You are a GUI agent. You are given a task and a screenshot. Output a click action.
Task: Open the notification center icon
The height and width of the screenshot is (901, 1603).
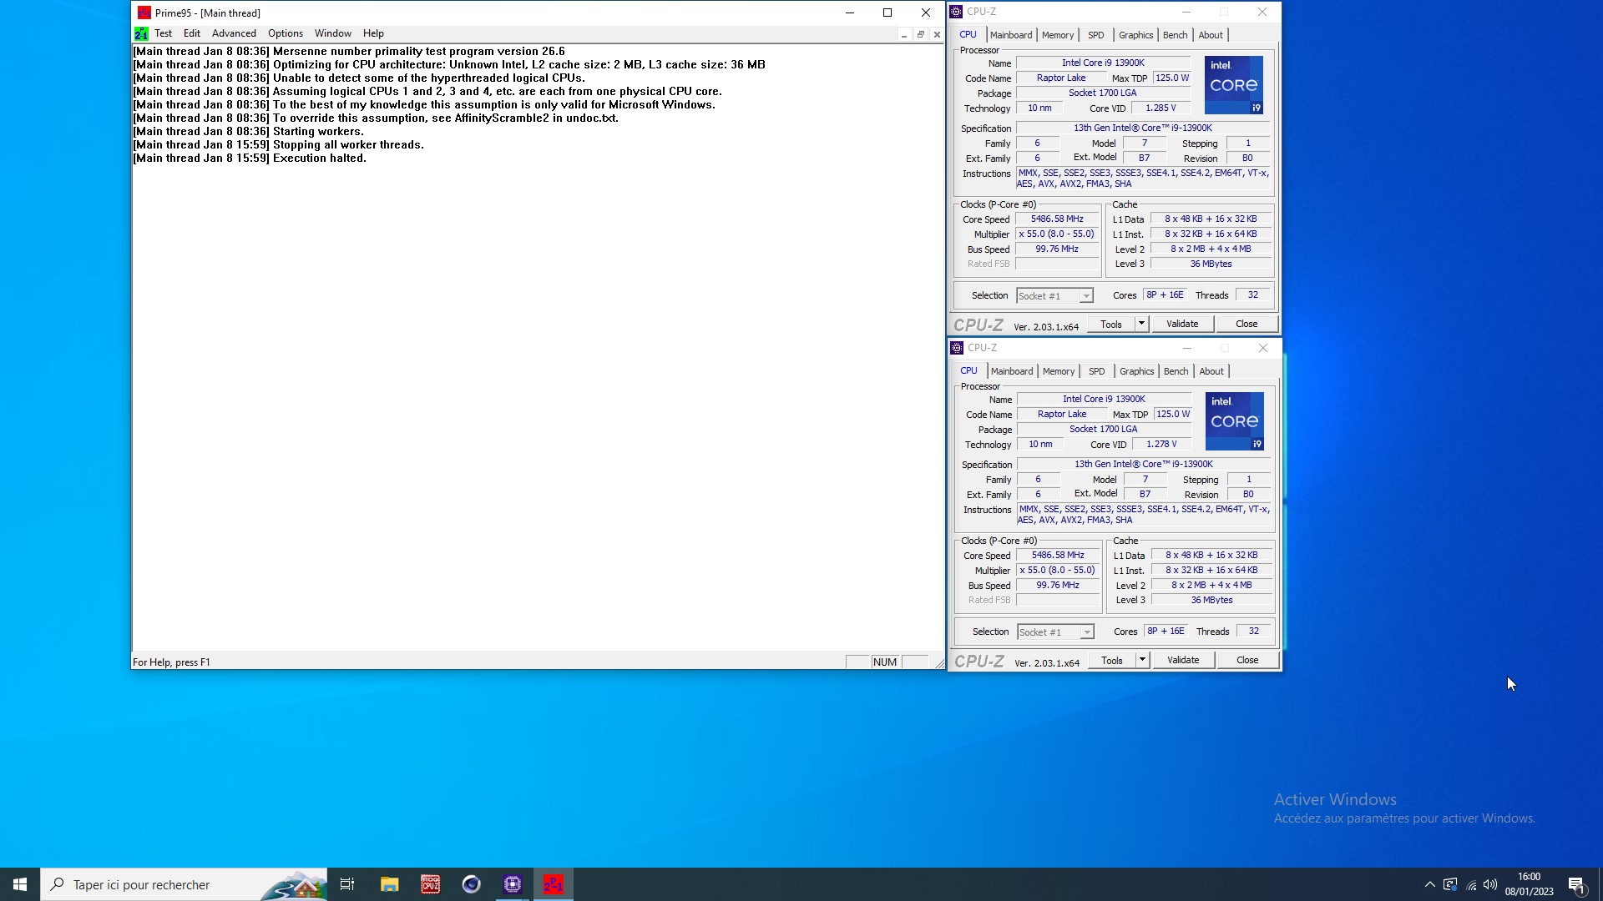1577,884
